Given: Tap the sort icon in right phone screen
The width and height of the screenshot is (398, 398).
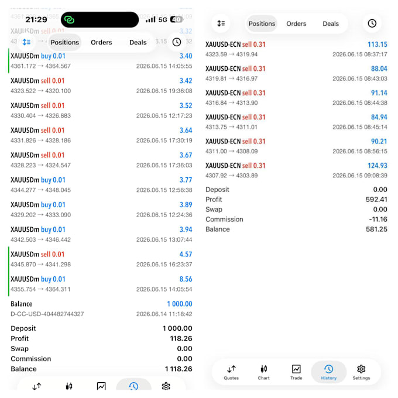Looking at the screenshot, I should tap(221, 23).
